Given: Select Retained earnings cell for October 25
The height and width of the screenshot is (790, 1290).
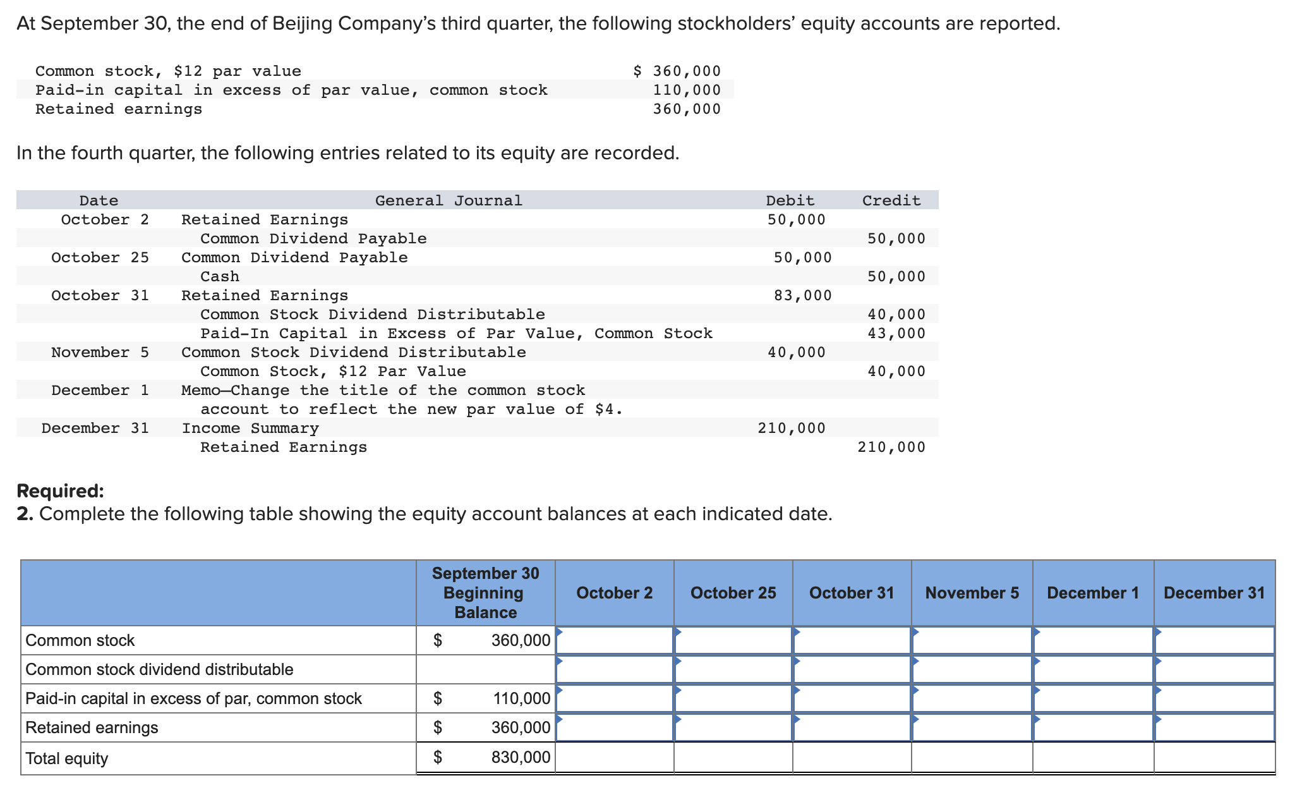Looking at the screenshot, I should tap(733, 727).
